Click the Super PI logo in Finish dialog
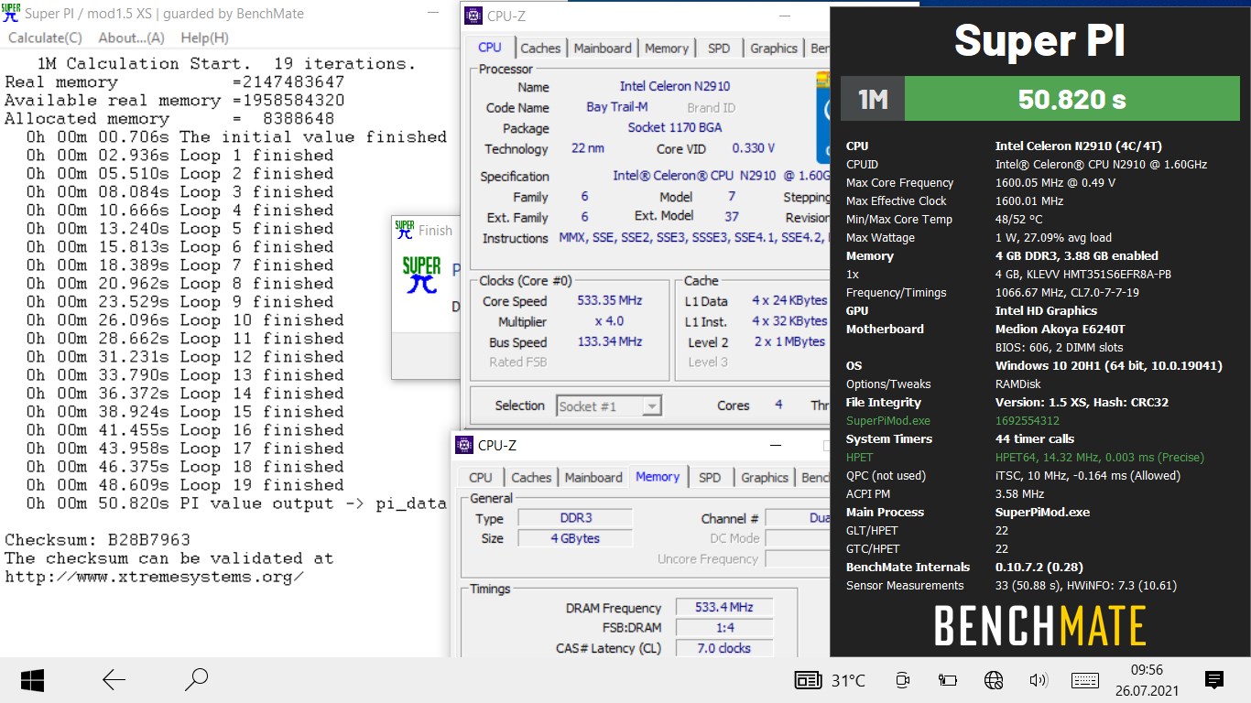 point(421,275)
